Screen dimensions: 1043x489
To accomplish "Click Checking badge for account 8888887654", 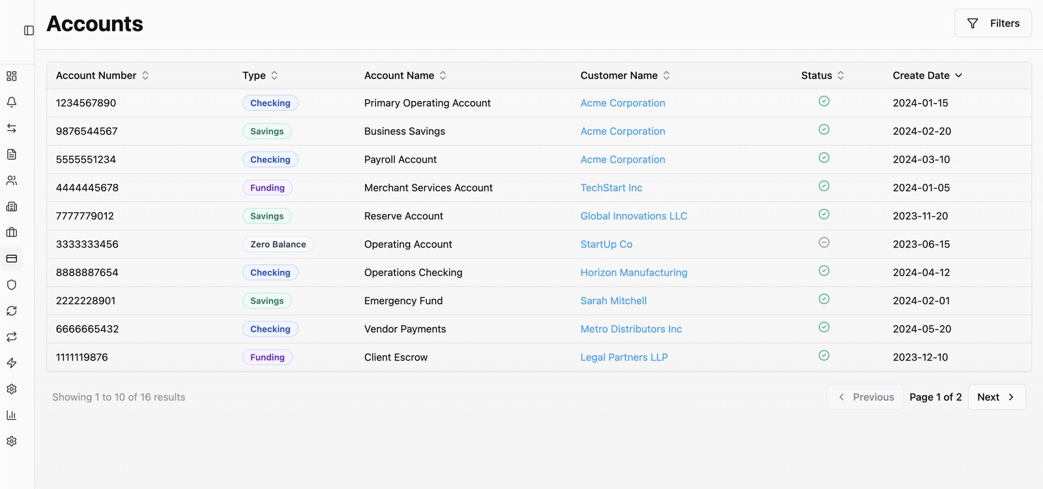I will coord(270,272).
